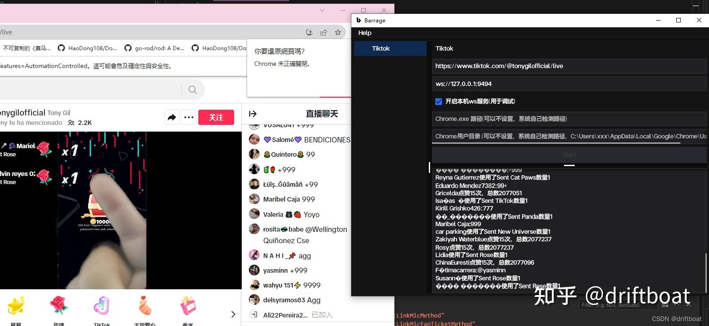Show next gifts with right chevron
The image size is (709, 326).
point(233,314)
